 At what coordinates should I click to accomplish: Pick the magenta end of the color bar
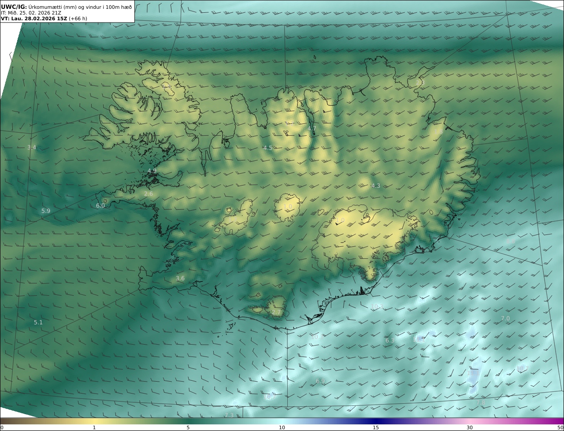pos(560,421)
